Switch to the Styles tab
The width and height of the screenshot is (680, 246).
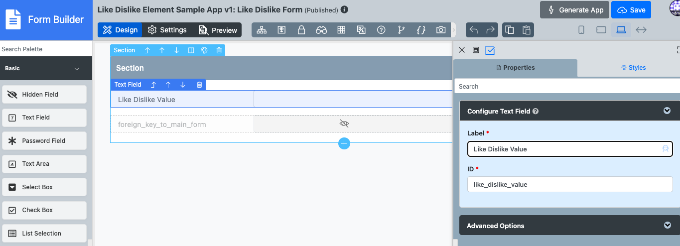coord(634,68)
